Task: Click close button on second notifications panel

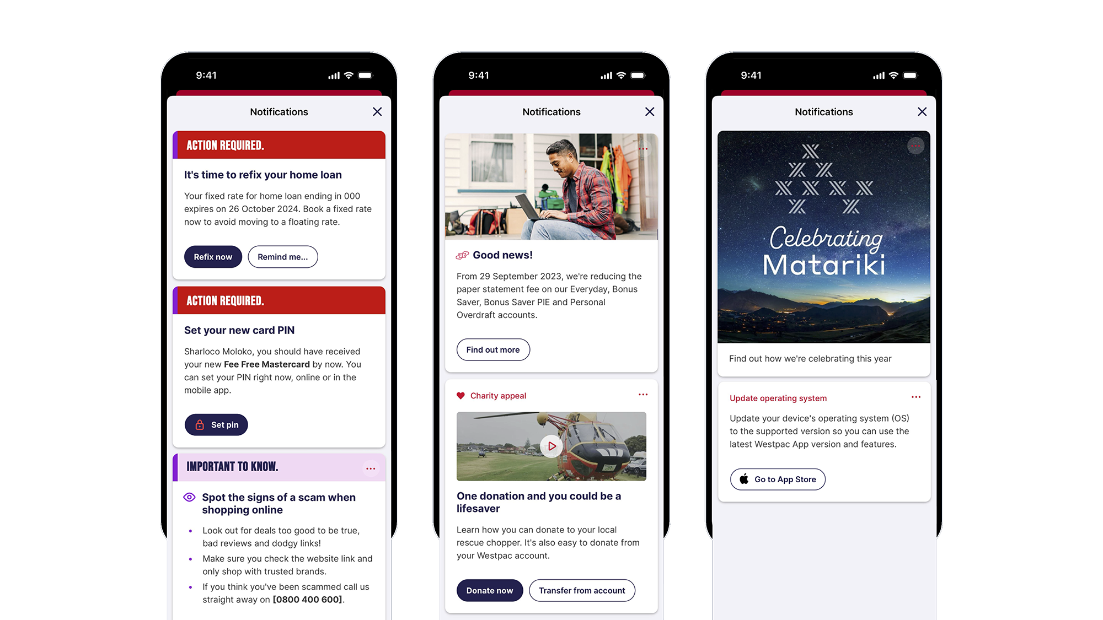Action: tap(649, 111)
